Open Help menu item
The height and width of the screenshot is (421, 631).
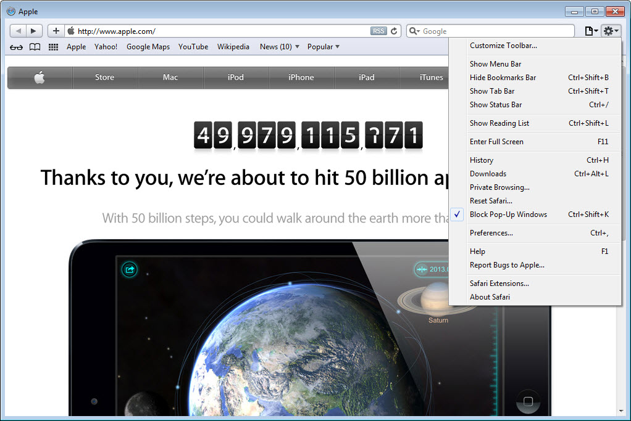pyautogui.click(x=535, y=251)
